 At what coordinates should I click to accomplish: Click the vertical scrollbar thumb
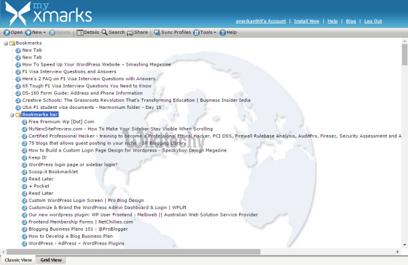(x=404, y=54)
